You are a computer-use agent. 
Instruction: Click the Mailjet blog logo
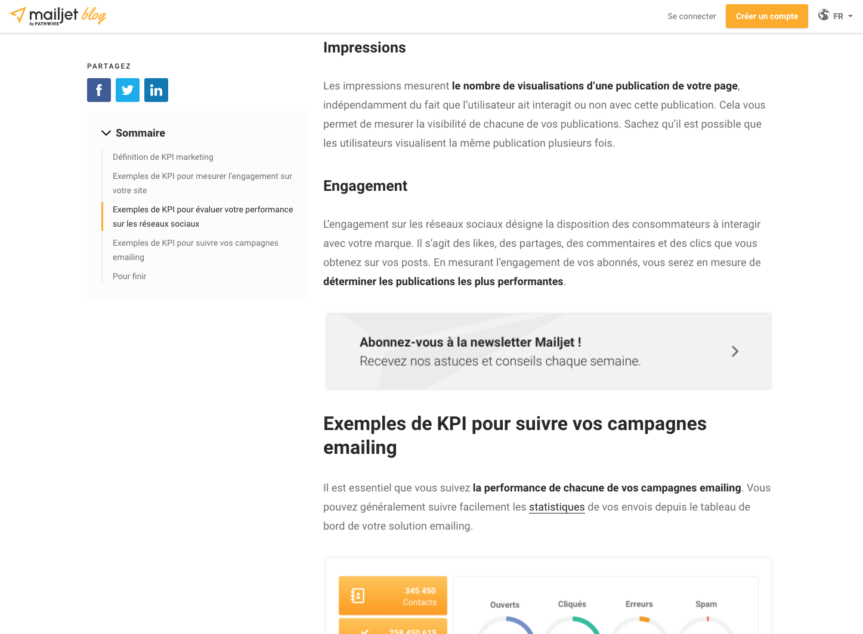(x=58, y=16)
